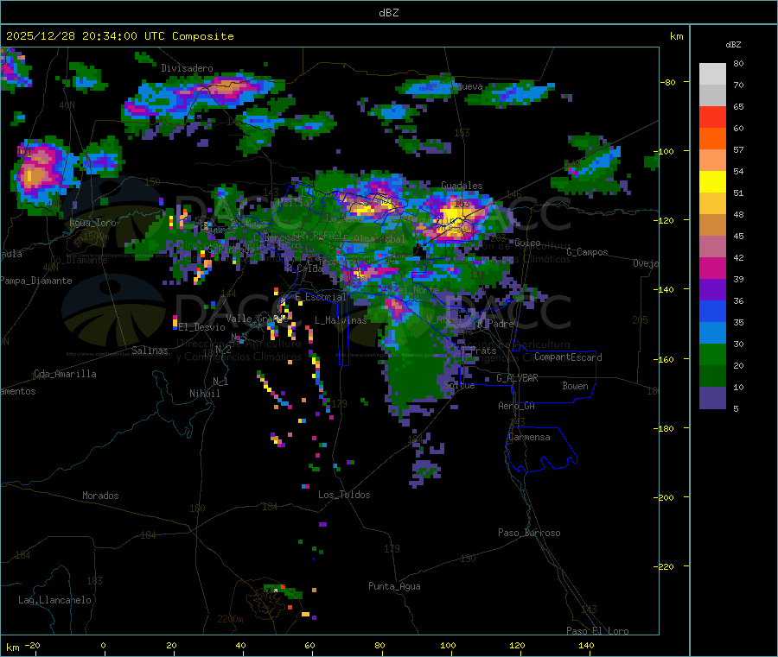This screenshot has height=657, width=778.
Task: Select the Cda_Amarilla label
Action: coord(65,374)
